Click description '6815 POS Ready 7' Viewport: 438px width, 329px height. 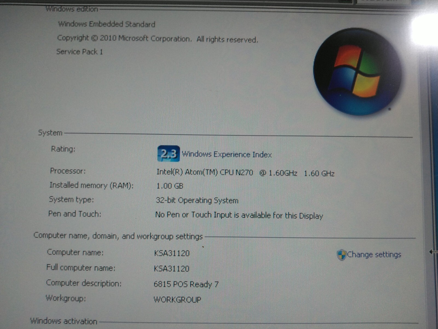point(186,284)
